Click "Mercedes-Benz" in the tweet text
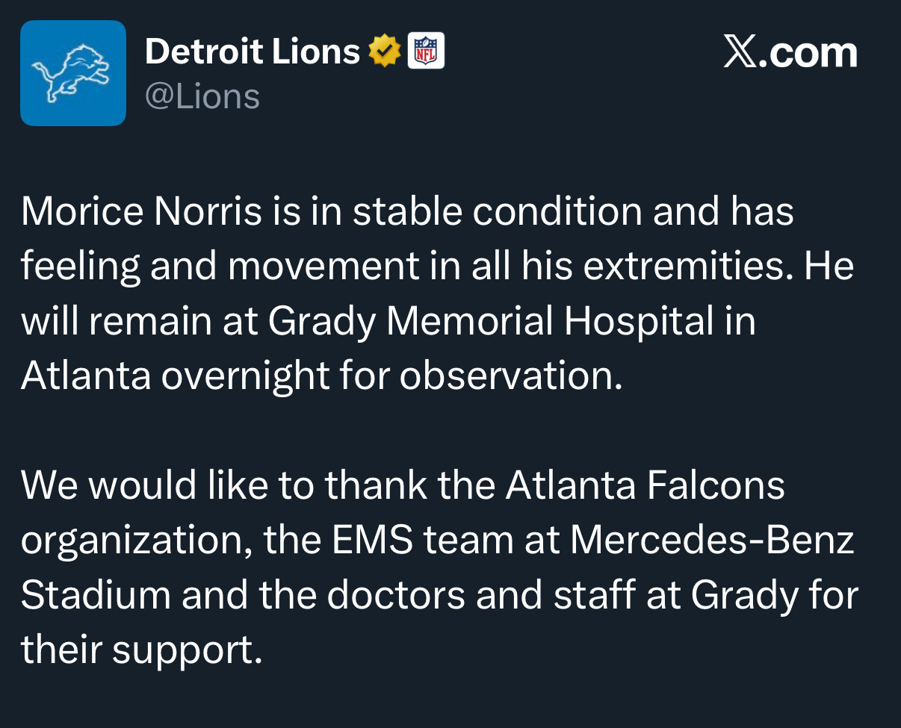This screenshot has height=728, width=901. tap(712, 541)
